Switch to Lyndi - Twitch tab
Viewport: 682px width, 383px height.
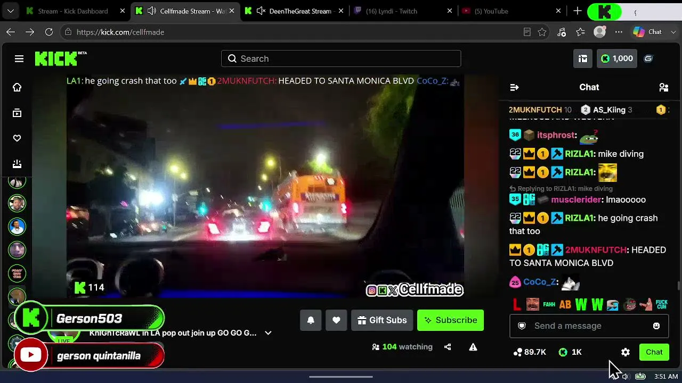403,11
